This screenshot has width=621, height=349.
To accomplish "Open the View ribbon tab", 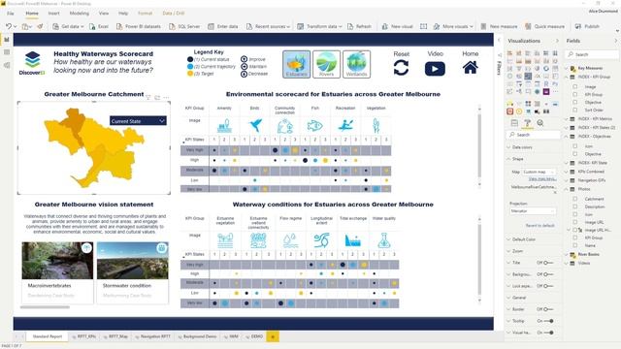I will (x=104, y=13).
